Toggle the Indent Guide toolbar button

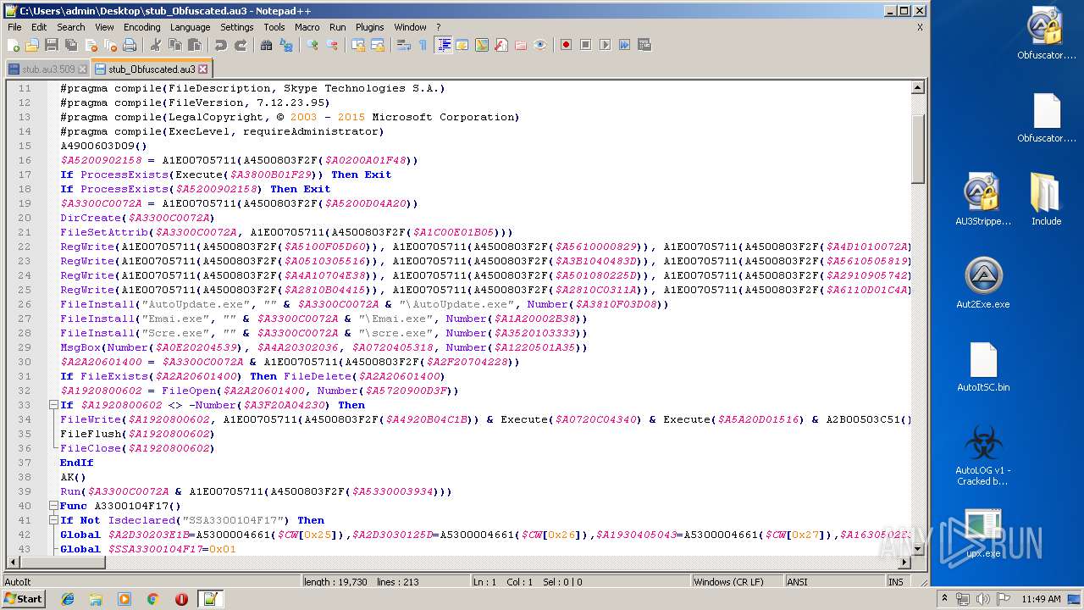(x=442, y=45)
